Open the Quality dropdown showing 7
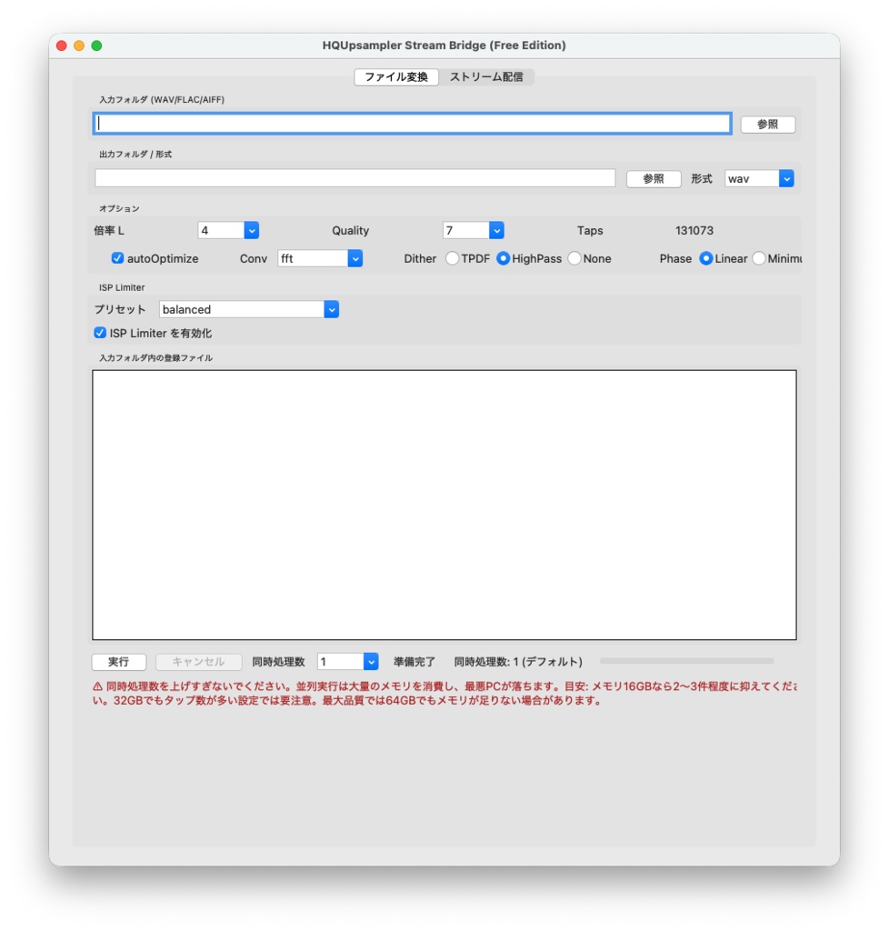This screenshot has width=889, height=931. pyautogui.click(x=473, y=230)
